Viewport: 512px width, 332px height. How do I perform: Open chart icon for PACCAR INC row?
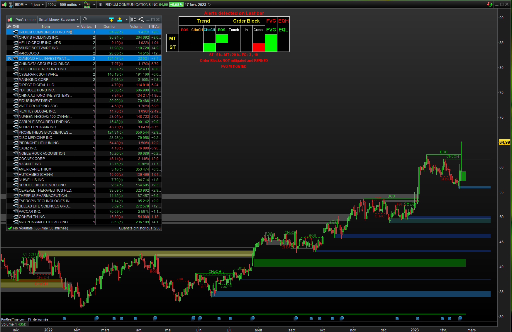click(16, 211)
